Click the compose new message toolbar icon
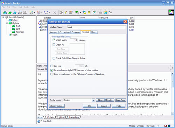The image size is (175, 128). click(x=31, y=12)
